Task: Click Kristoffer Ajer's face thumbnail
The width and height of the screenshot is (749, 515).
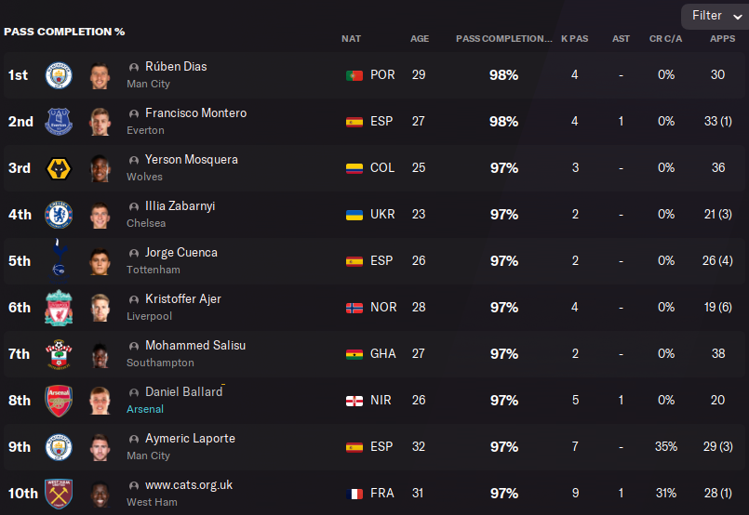Action: [x=100, y=308]
